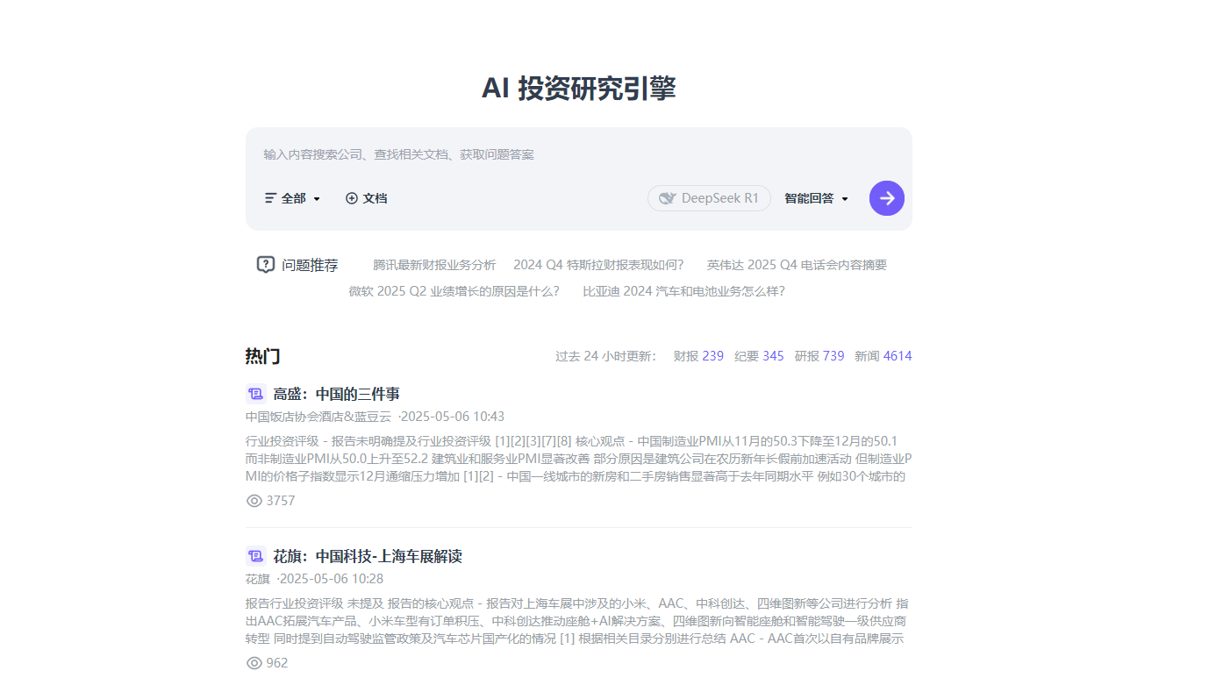Click the filter lines icon beside 全部

[x=270, y=198]
